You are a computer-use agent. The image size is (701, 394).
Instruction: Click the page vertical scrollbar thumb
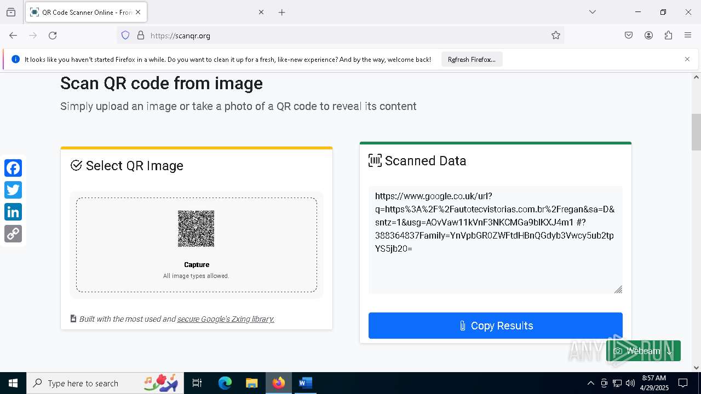click(696, 132)
